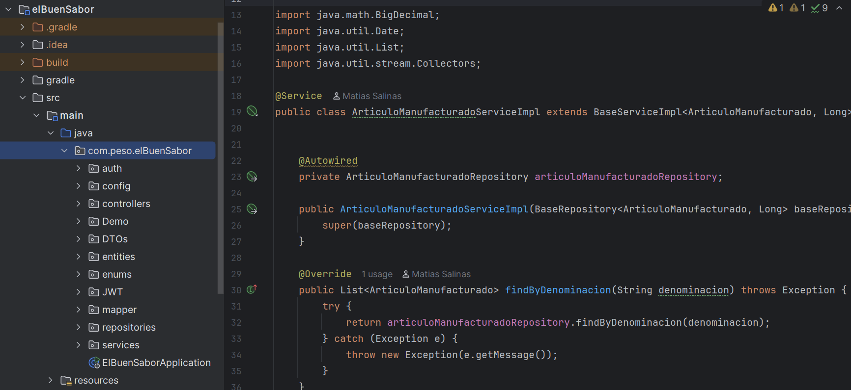The image size is (851, 390).
Task: Click the '1 usage' inlay hint
Action: 377,274
